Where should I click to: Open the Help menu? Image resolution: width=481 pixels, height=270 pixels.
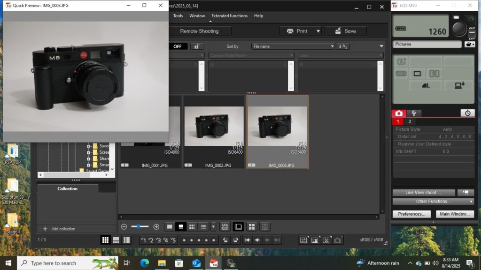[x=259, y=15]
